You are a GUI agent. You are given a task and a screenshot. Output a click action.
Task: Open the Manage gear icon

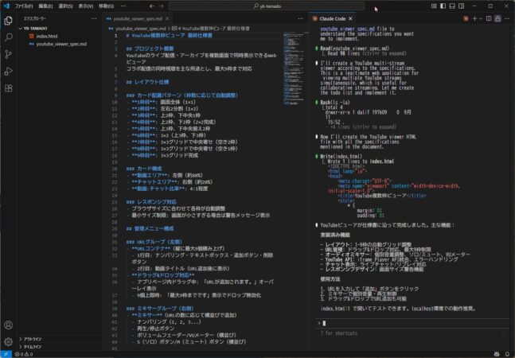[8, 341]
